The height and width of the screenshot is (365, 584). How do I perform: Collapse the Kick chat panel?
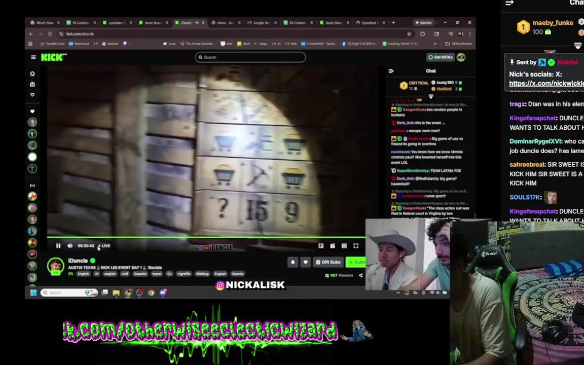pyautogui.click(x=391, y=71)
